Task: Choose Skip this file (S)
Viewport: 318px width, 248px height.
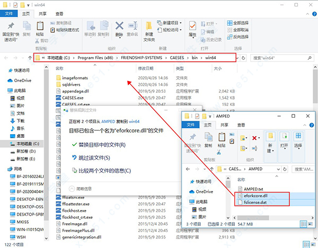Action: pos(91,158)
